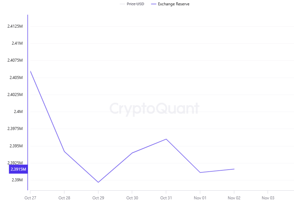Viewport: 294px width, 204px height.
Task: Click the Nov 03 x-axis date label
Action: [x=268, y=198]
